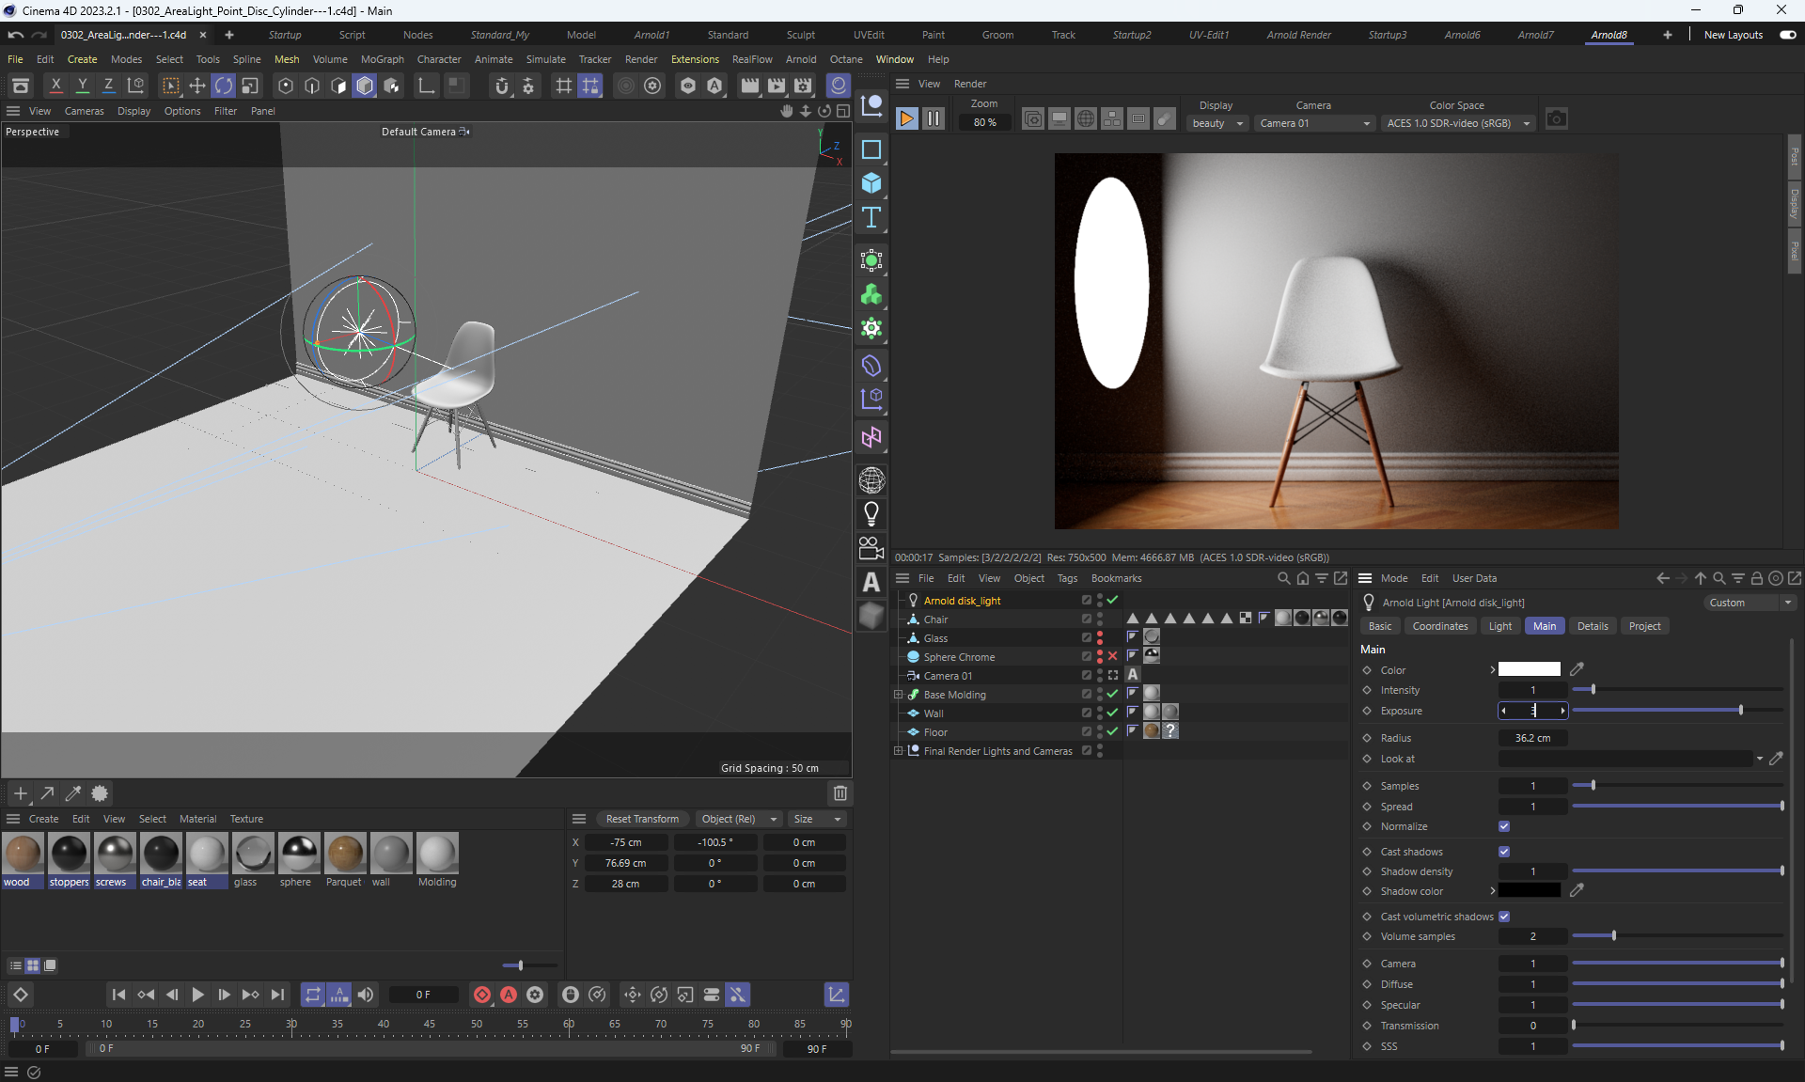Click the Move tool icon

pos(196,86)
